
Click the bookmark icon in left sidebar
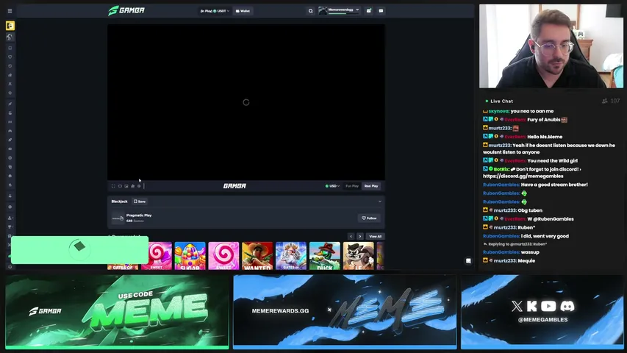(10, 48)
